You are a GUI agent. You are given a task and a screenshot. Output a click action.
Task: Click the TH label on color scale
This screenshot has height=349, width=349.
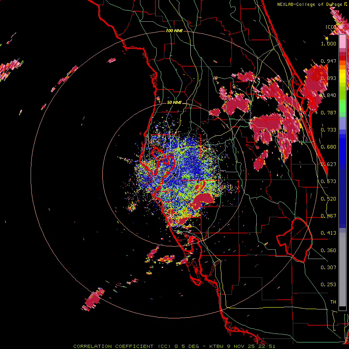click(333, 302)
